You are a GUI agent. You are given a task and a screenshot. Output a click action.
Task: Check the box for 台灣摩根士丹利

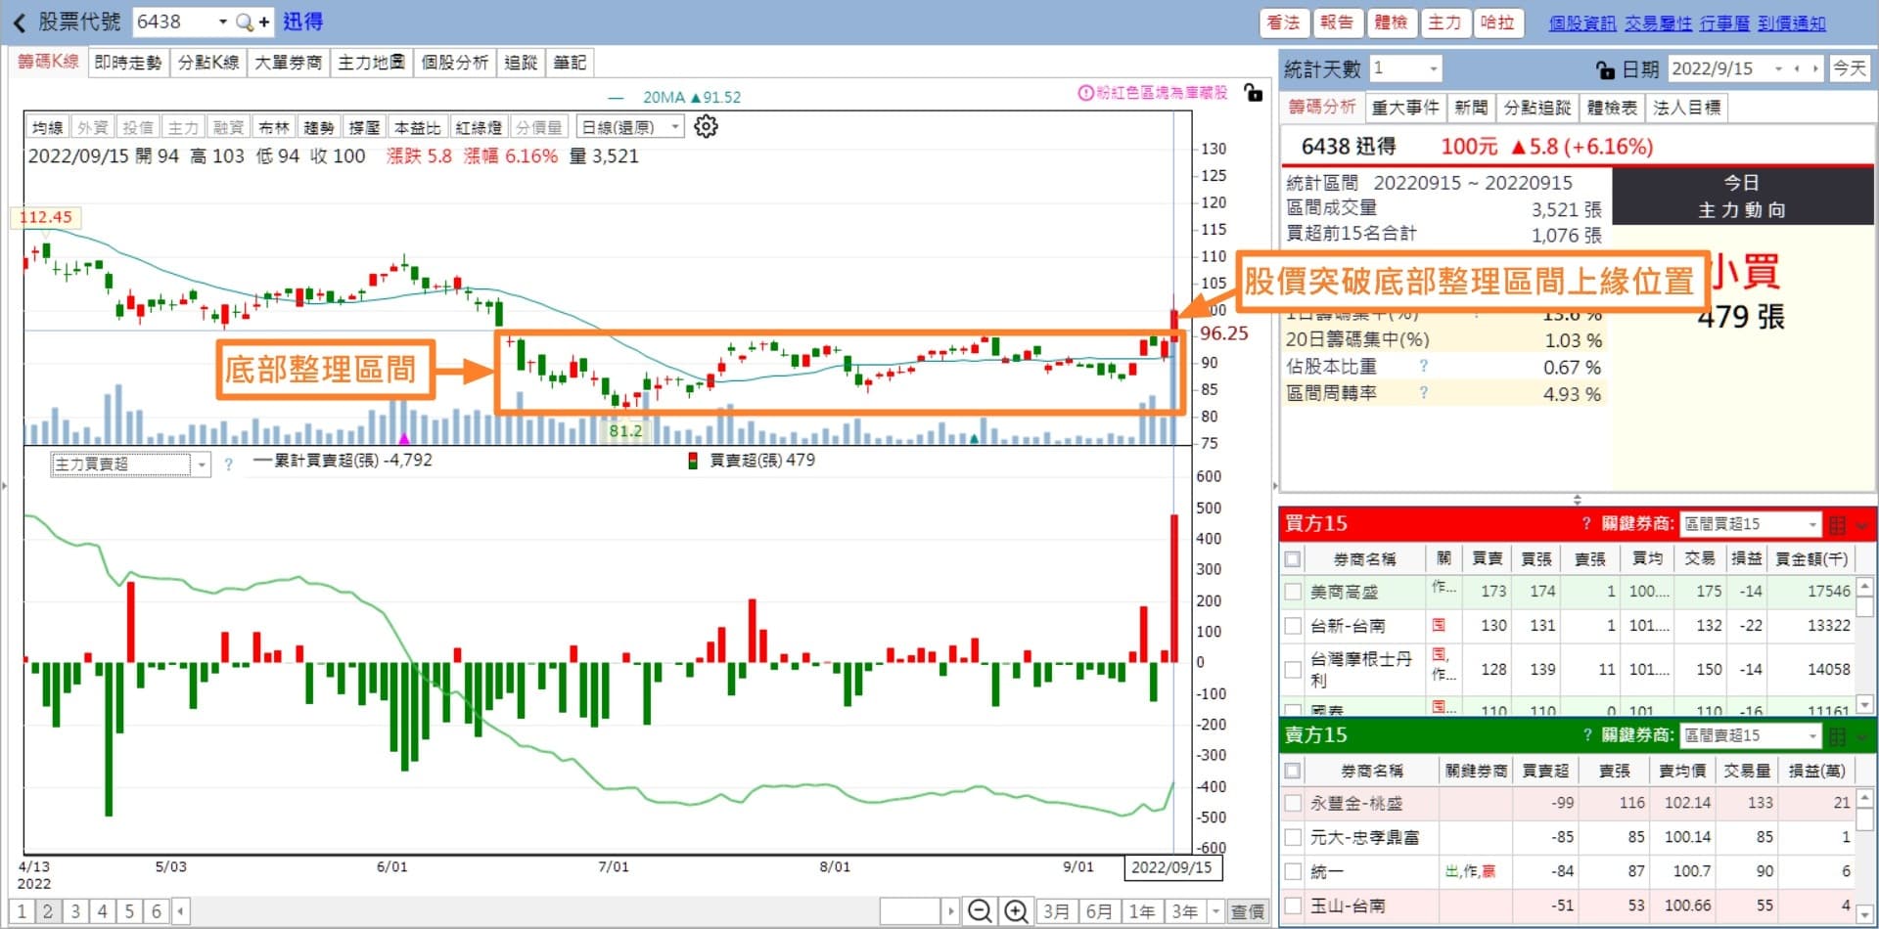click(1293, 670)
